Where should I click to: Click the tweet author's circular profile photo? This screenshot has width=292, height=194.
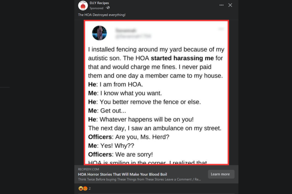(x=99, y=33)
